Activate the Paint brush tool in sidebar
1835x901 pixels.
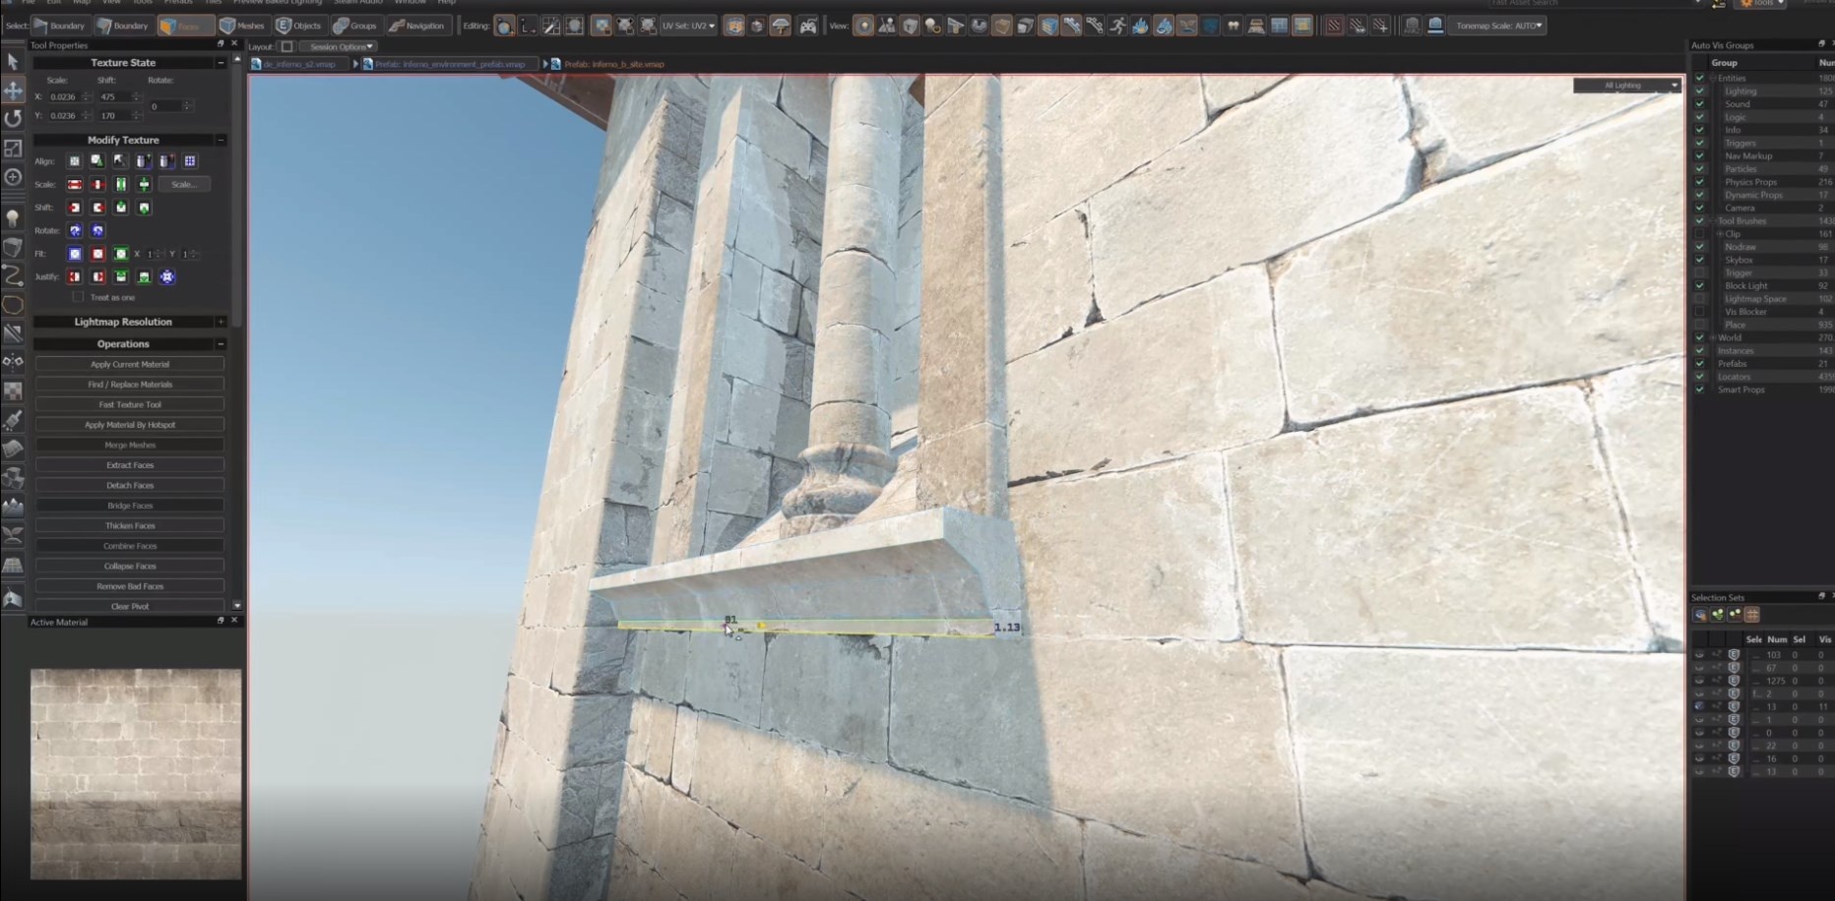click(13, 420)
